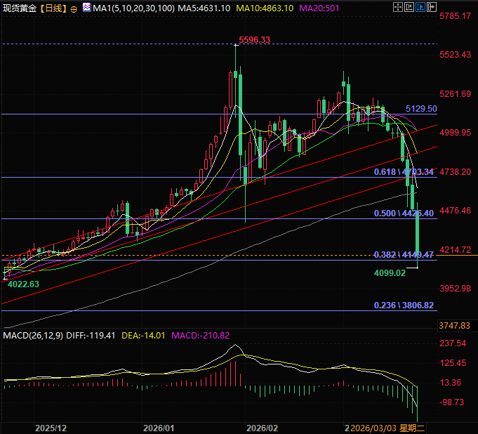
Task: Click the candle at the 5596.33 peak
Action: pyautogui.click(x=236, y=73)
